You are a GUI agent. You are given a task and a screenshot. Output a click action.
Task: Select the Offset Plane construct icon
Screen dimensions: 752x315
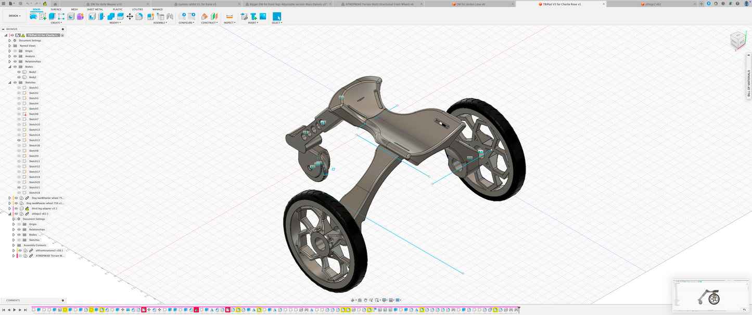[x=205, y=17]
